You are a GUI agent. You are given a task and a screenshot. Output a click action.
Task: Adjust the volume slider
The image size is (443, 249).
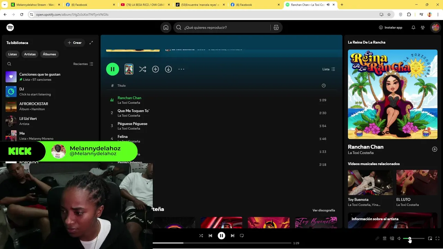click(x=414, y=239)
